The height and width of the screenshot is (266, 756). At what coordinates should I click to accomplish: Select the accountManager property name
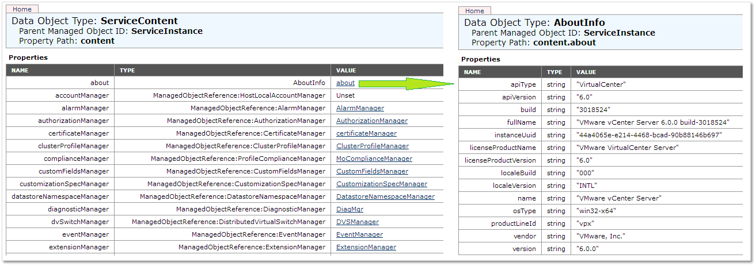[82, 95]
